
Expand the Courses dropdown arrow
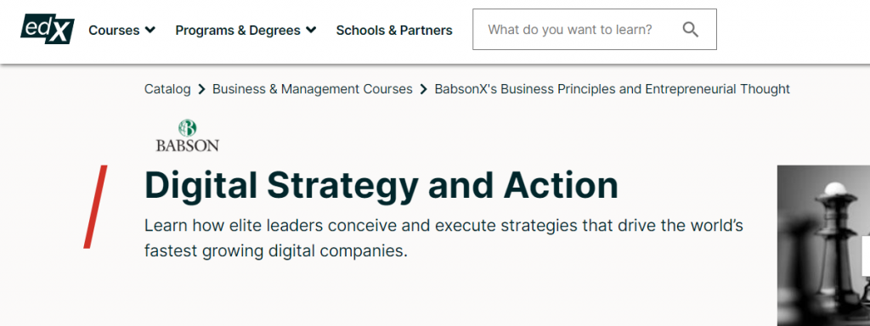pos(150,30)
